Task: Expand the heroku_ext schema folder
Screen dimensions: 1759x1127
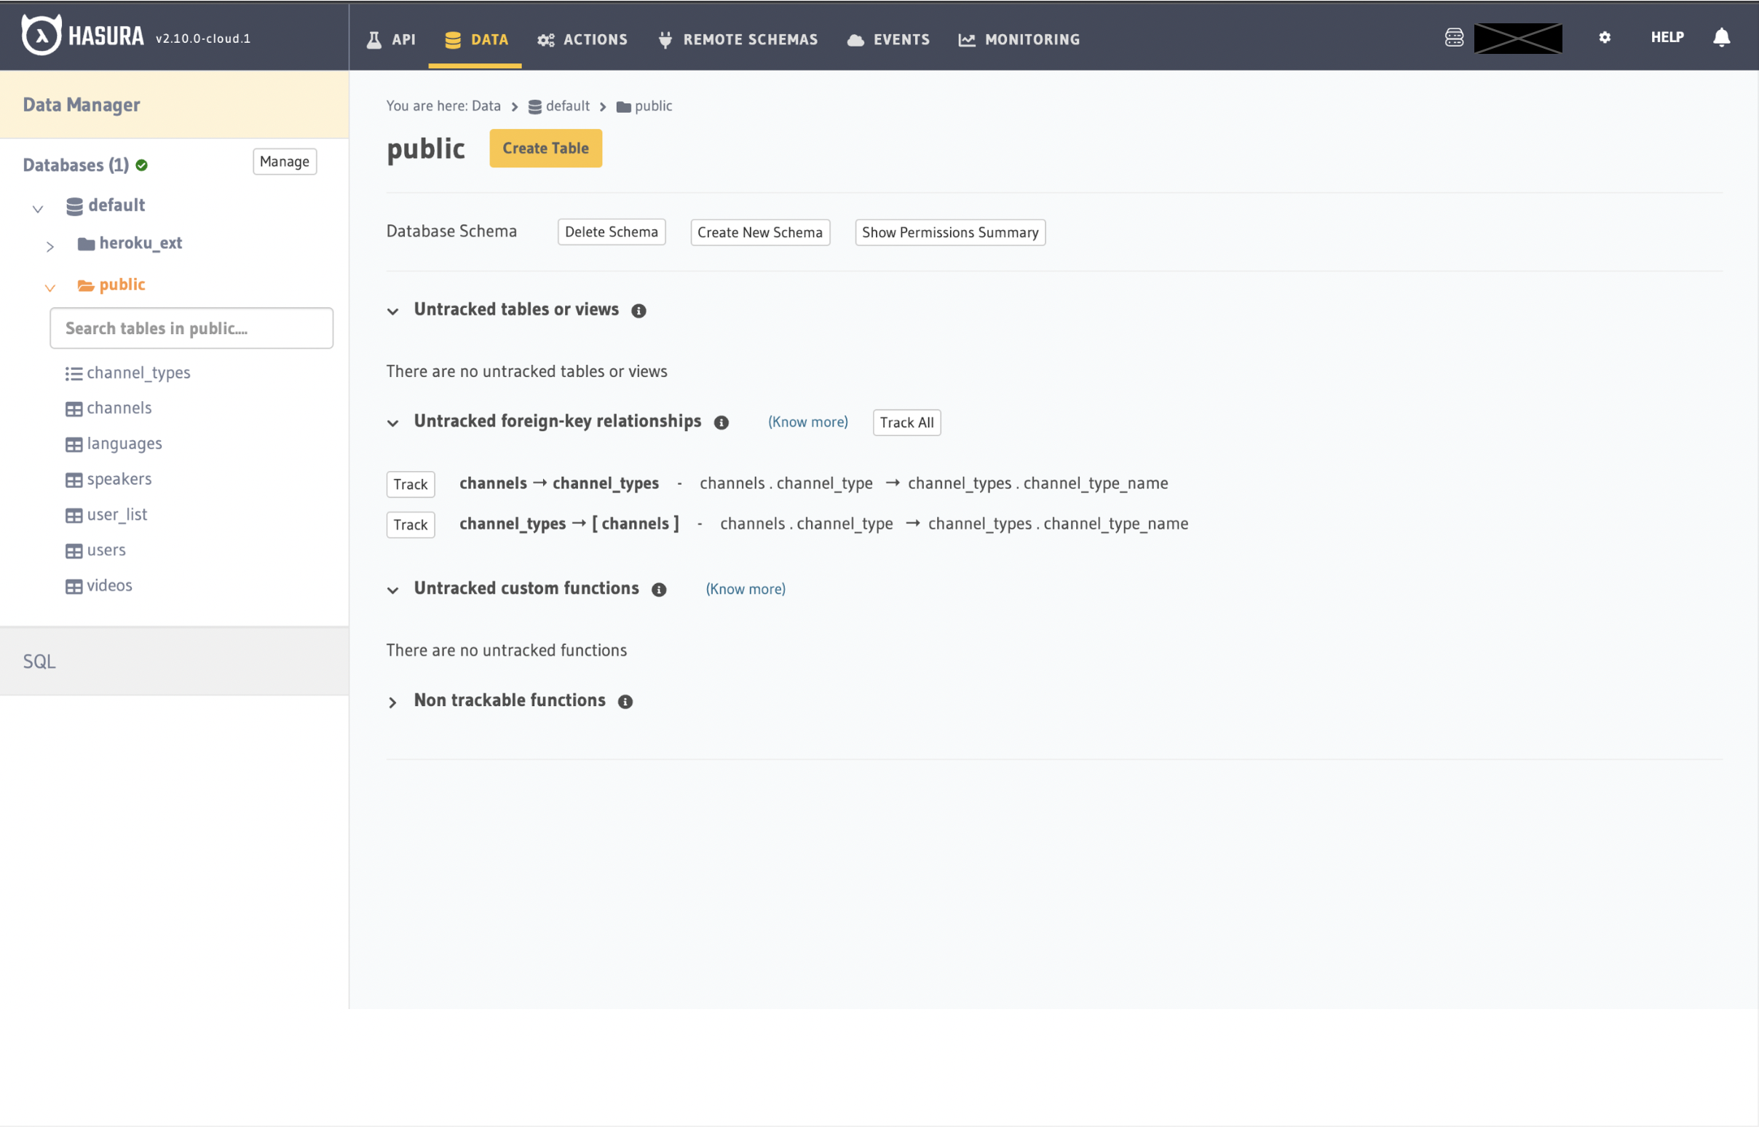Action: coord(50,247)
